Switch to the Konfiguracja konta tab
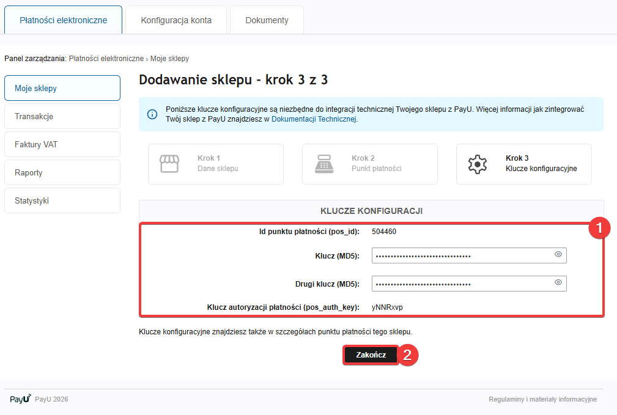 tap(176, 20)
